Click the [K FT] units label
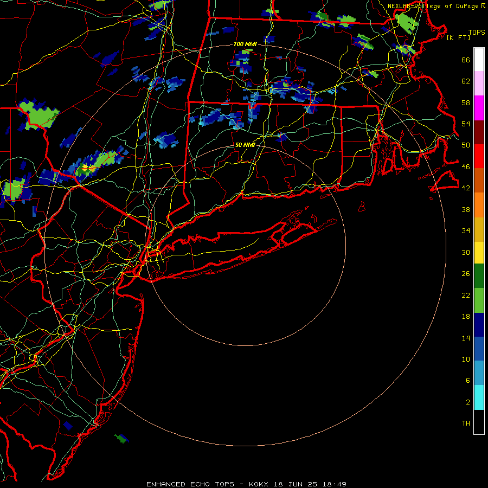This screenshot has height=488, width=488. 458,37
